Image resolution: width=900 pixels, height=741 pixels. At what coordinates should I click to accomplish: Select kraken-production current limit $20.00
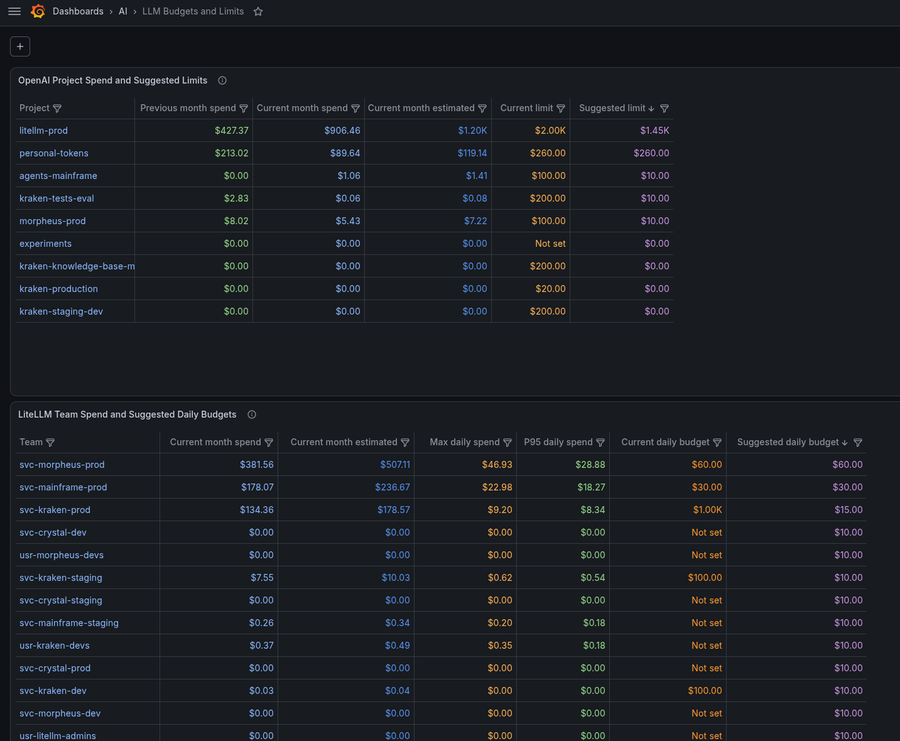tap(550, 289)
